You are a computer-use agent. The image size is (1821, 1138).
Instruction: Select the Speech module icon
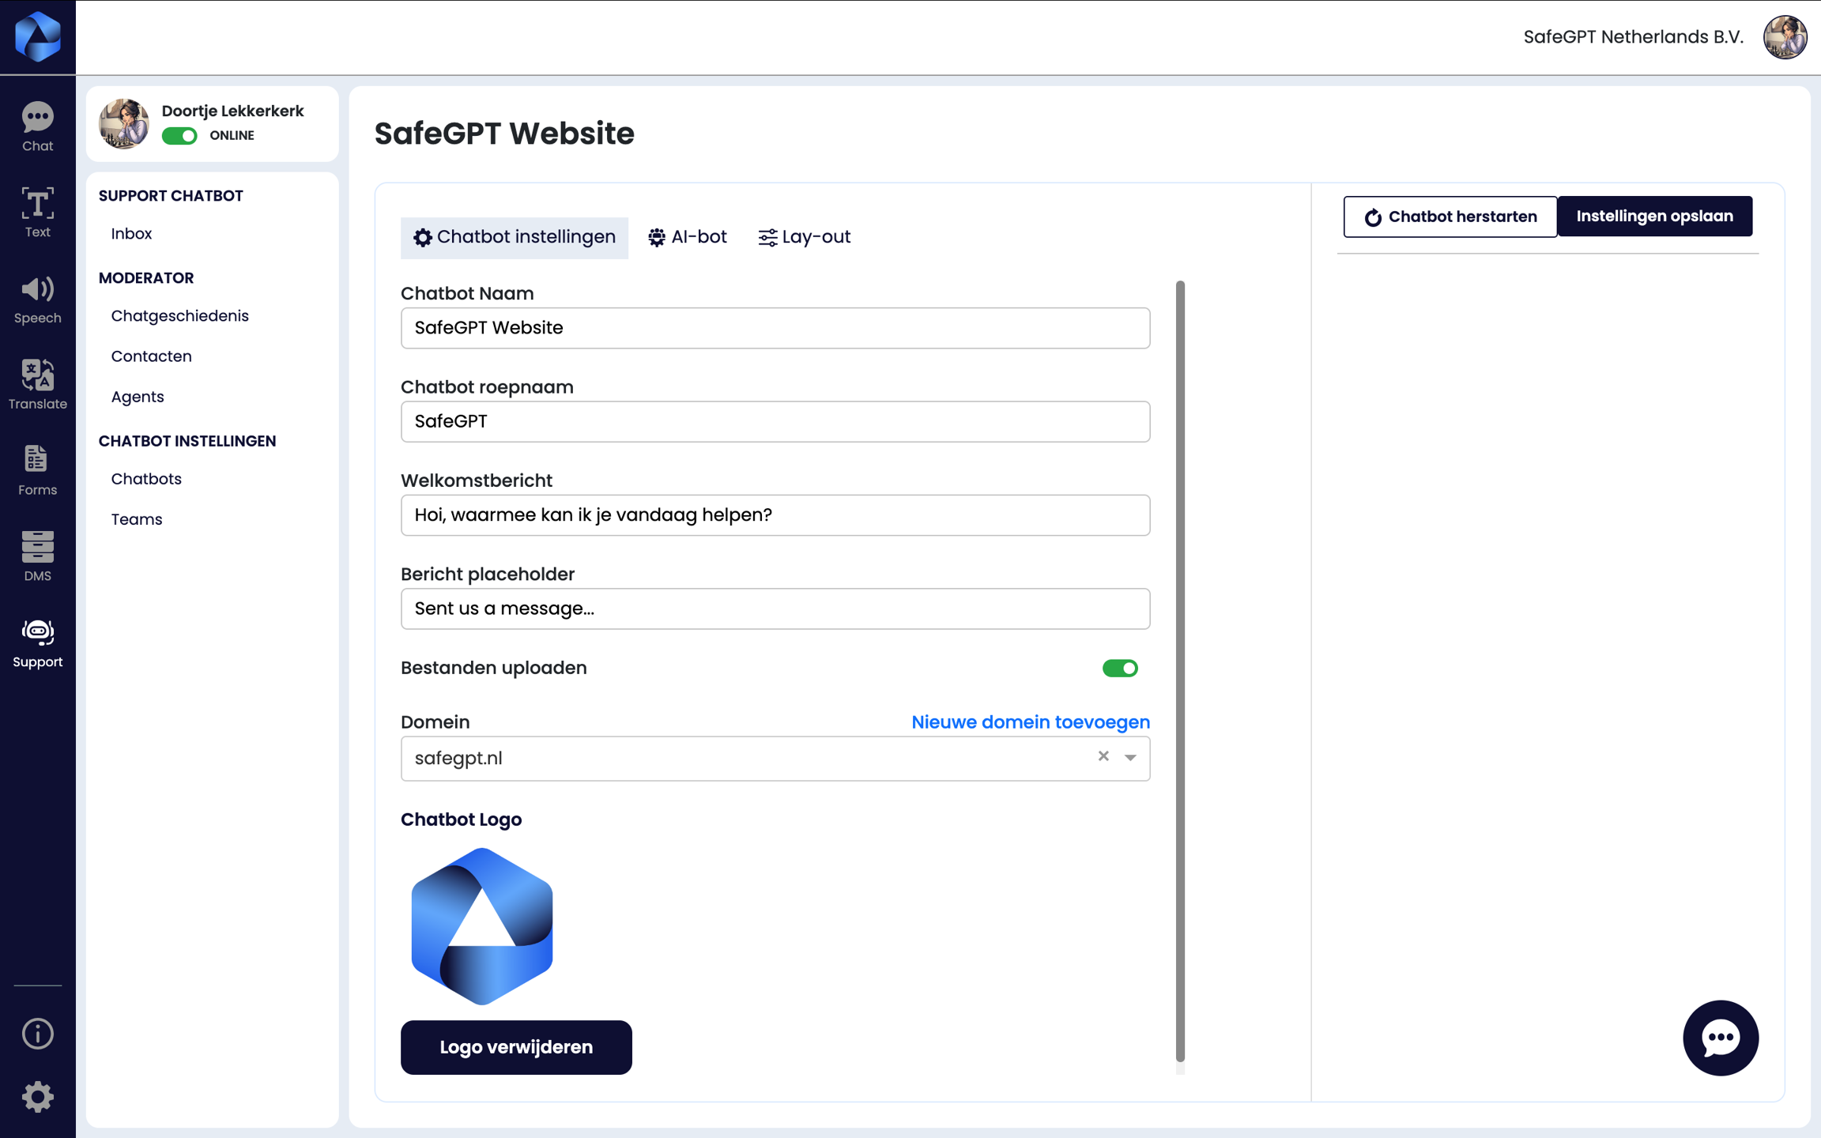37,299
